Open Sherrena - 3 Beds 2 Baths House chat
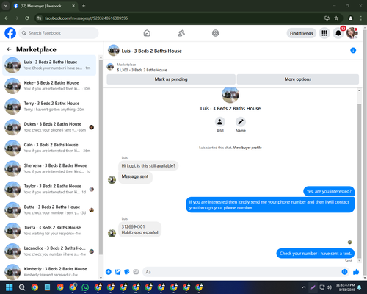Image resolution: width=367 pixels, height=294 pixels. tap(49, 168)
